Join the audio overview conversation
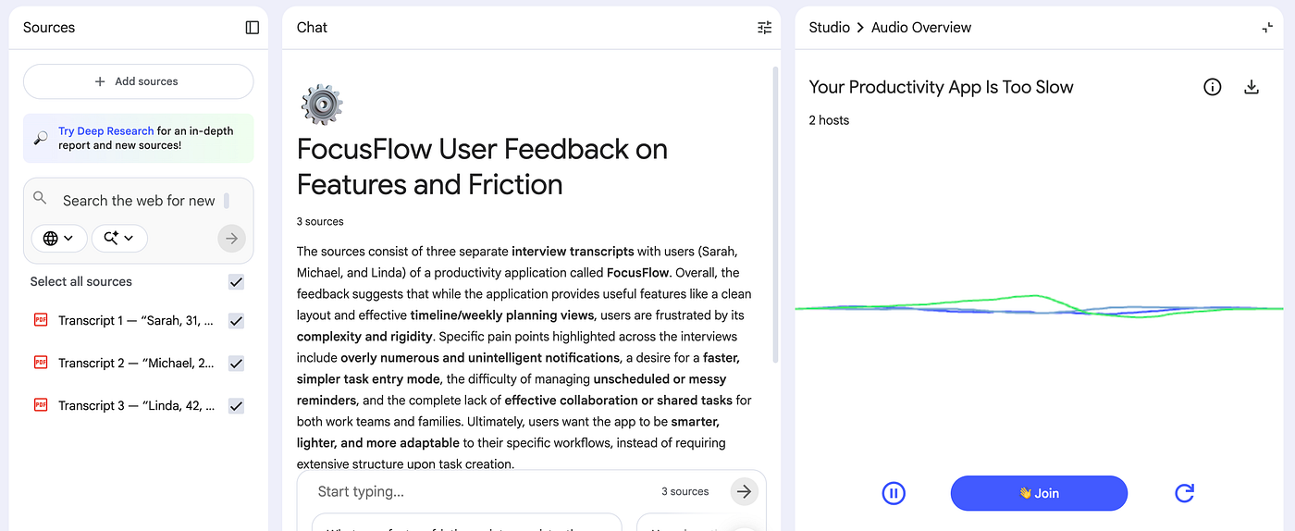 pyautogui.click(x=1039, y=493)
